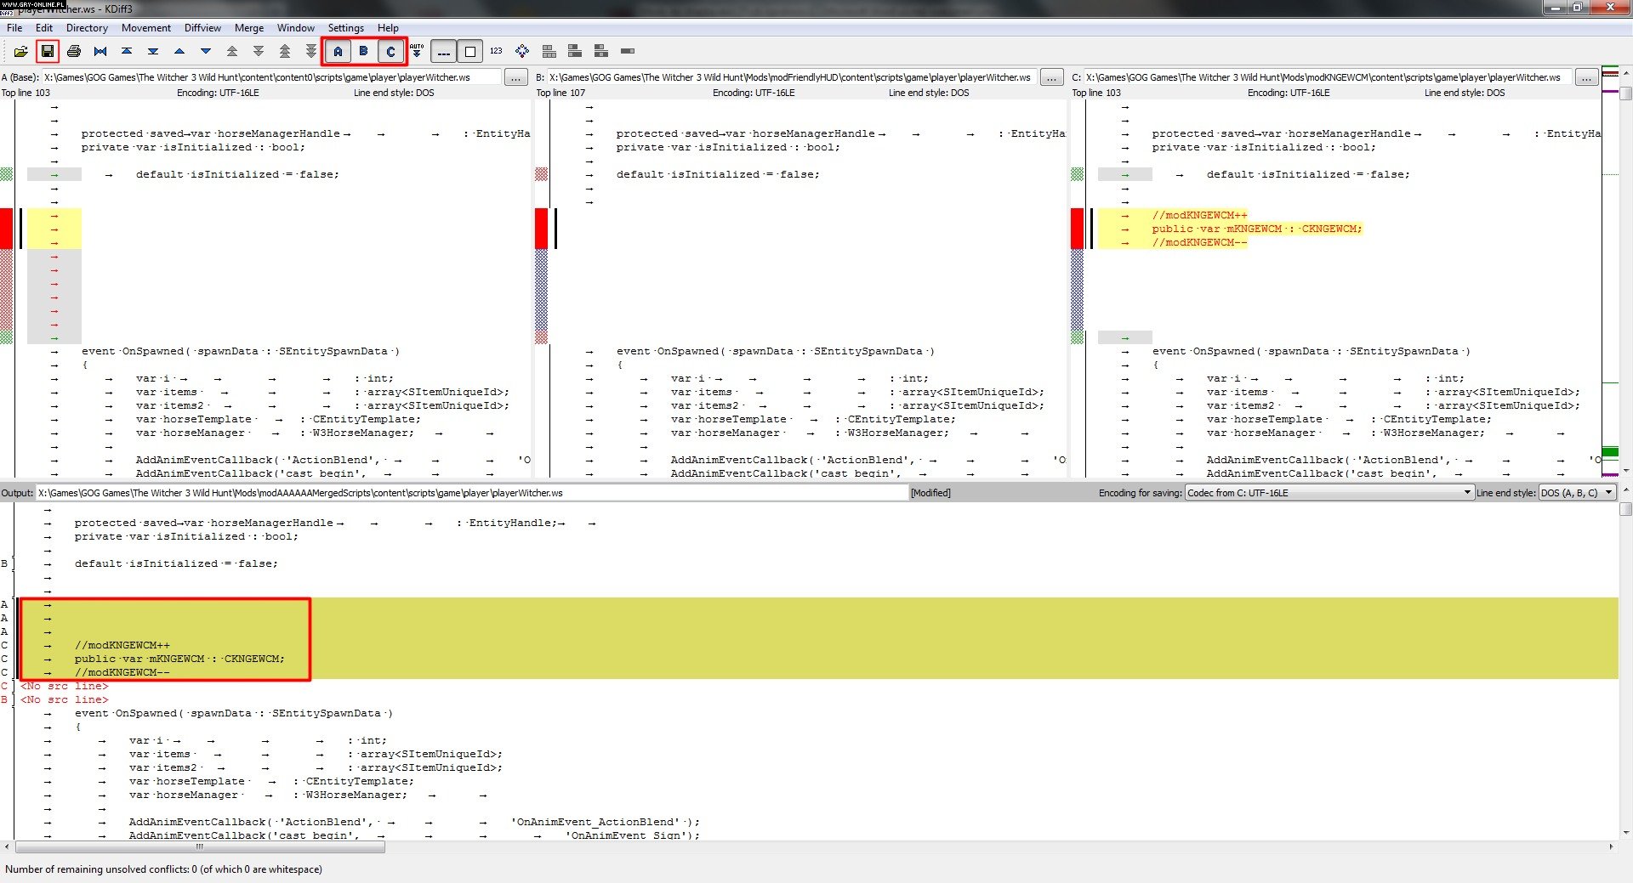Image resolution: width=1633 pixels, height=883 pixels.
Task: Jump to next delta (blue down arrow)
Action: click(x=206, y=52)
